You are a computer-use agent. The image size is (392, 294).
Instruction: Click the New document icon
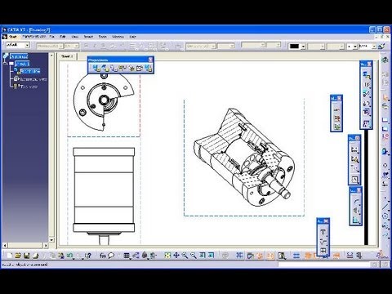(10, 256)
